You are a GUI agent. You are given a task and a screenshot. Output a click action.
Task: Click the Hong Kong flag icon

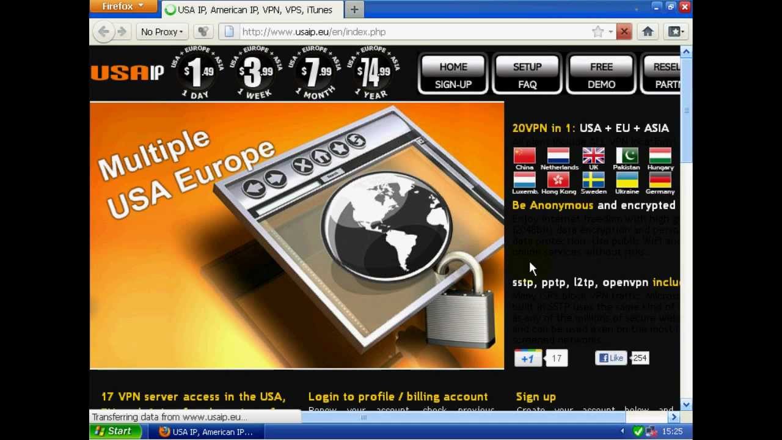(x=558, y=180)
